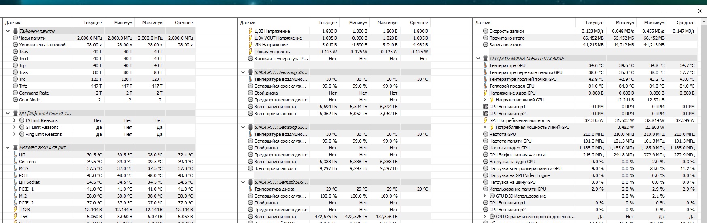Select the Нагрузка контроллера памяти GPU row
This screenshot has height=223, width=707.
pyautogui.click(x=586, y=168)
